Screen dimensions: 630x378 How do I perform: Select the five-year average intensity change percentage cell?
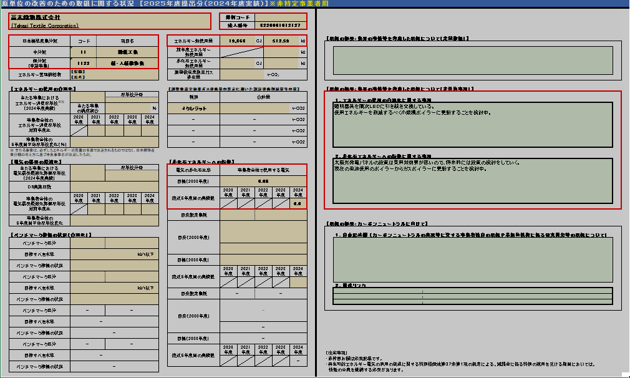[x=114, y=142]
